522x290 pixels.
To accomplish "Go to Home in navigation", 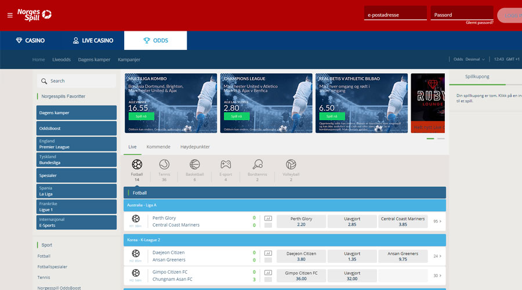I will [39, 60].
